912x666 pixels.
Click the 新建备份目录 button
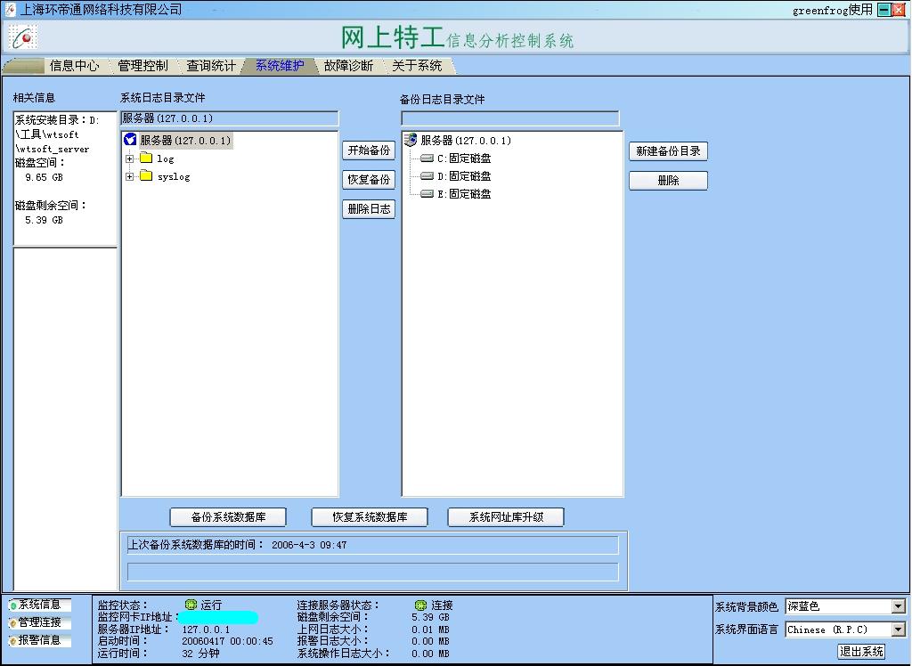tap(668, 151)
